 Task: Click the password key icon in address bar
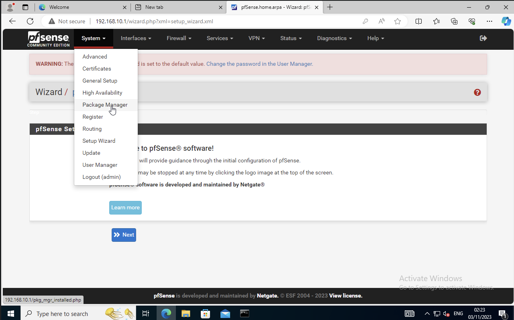365,21
